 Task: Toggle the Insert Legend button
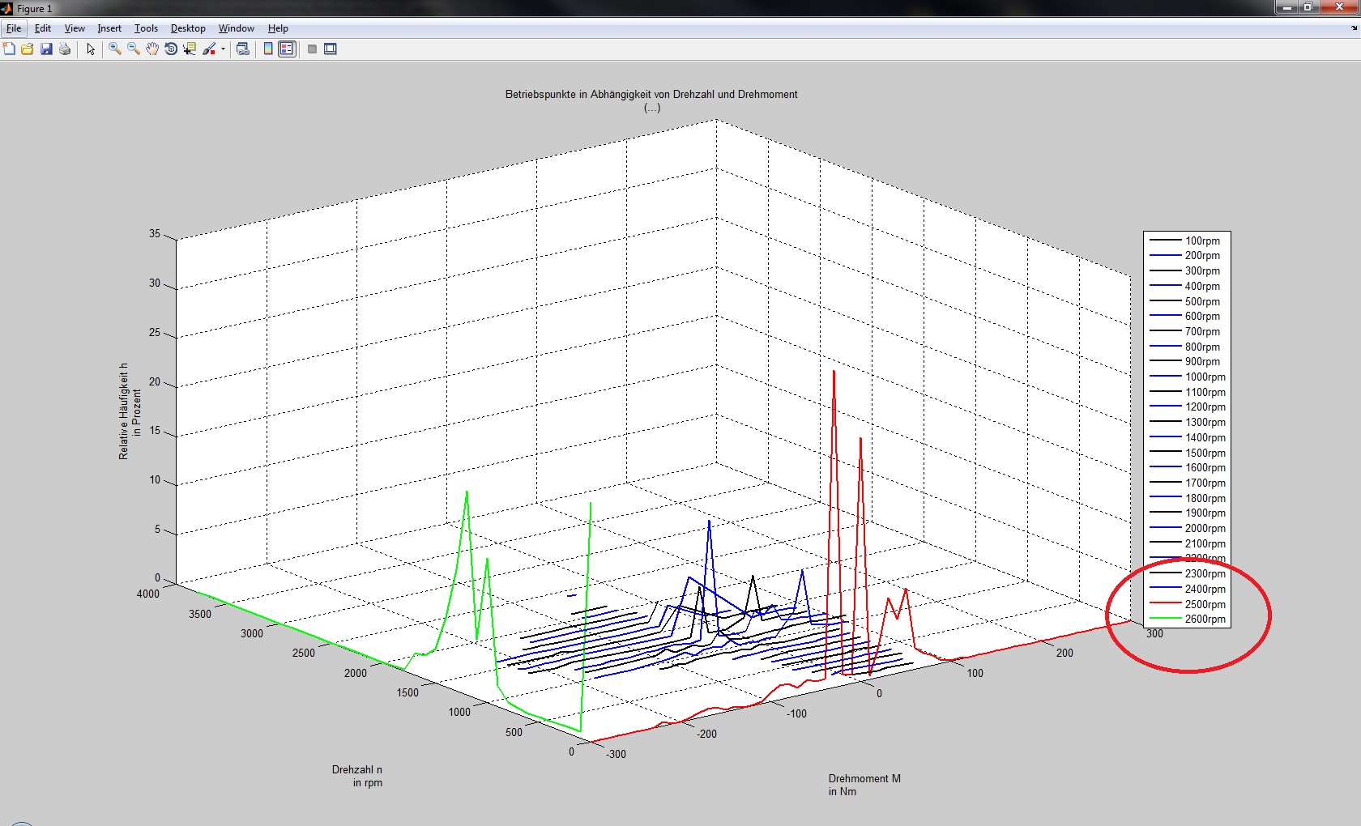[x=287, y=49]
